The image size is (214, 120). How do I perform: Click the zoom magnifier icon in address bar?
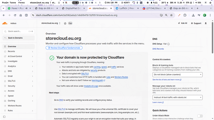tap(166, 15)
